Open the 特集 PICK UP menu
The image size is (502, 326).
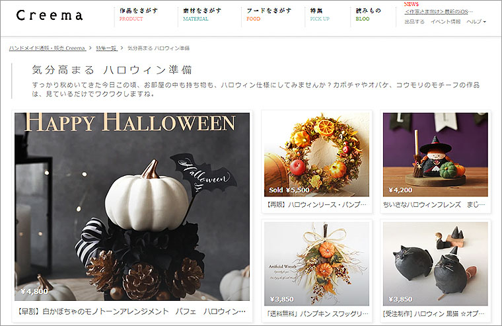click(x=320, y=15)
